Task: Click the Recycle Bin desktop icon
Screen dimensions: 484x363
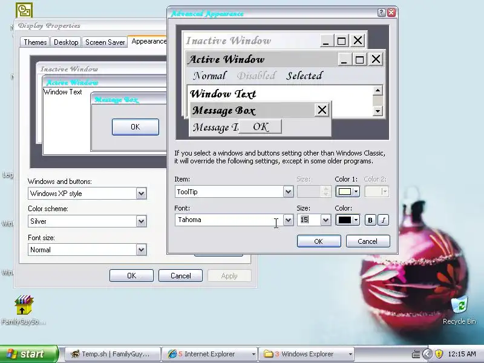Action: point(459,310)
